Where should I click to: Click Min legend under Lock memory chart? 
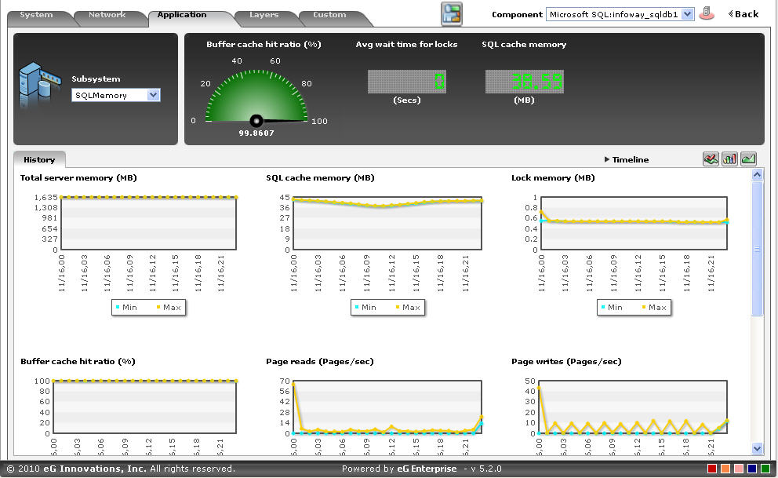tap(612, 307)
